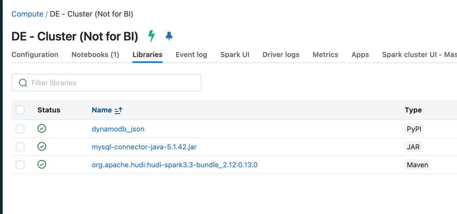Click the magnifier icon in filter box
This screenshot has width=457, height=214.
coord(23,83)
